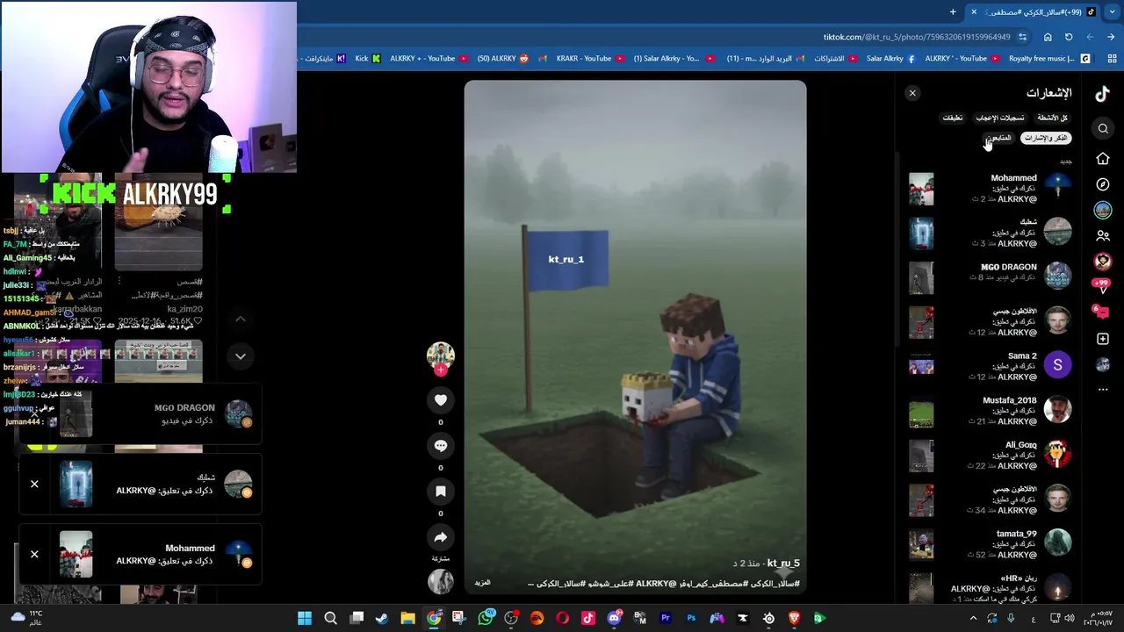1124x632 pixels.
Task: Open WhatsApp from the taskbar
Action: coord(486,618)
